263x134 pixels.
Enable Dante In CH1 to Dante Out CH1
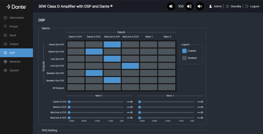coord(76,45)
